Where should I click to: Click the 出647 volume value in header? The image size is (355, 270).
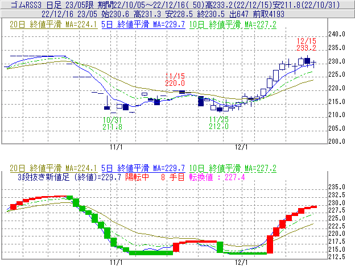click(239, 14)
